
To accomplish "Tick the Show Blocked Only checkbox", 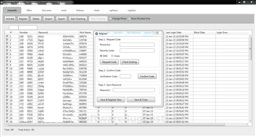I will pyautogui.click(x=129, y=19).
